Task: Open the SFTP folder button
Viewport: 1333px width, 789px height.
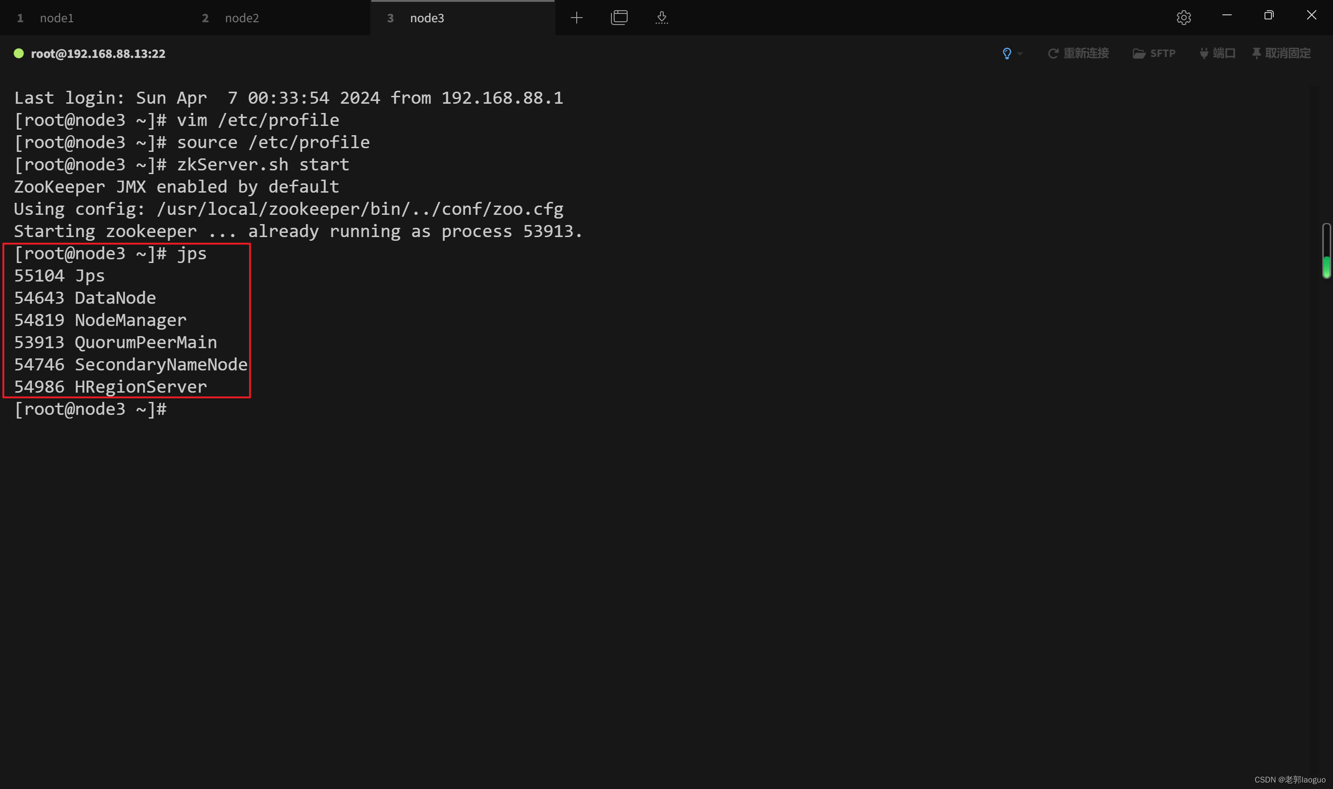Action: 1154,53
